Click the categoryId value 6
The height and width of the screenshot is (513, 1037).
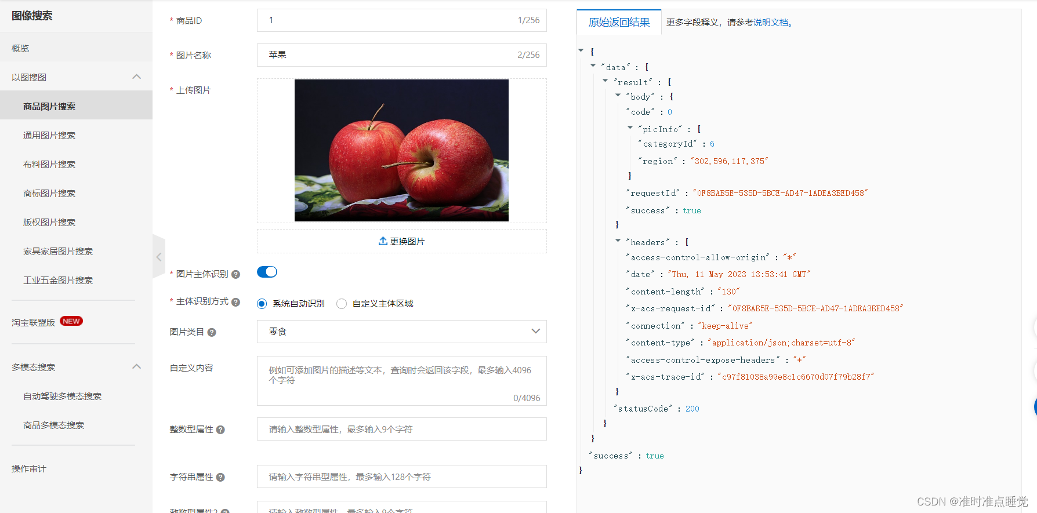[712, 144]
